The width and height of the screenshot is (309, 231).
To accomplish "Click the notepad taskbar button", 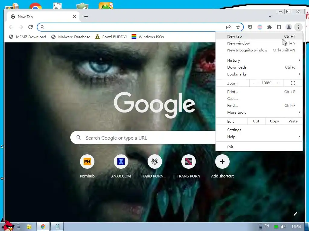I will point(57,227).
